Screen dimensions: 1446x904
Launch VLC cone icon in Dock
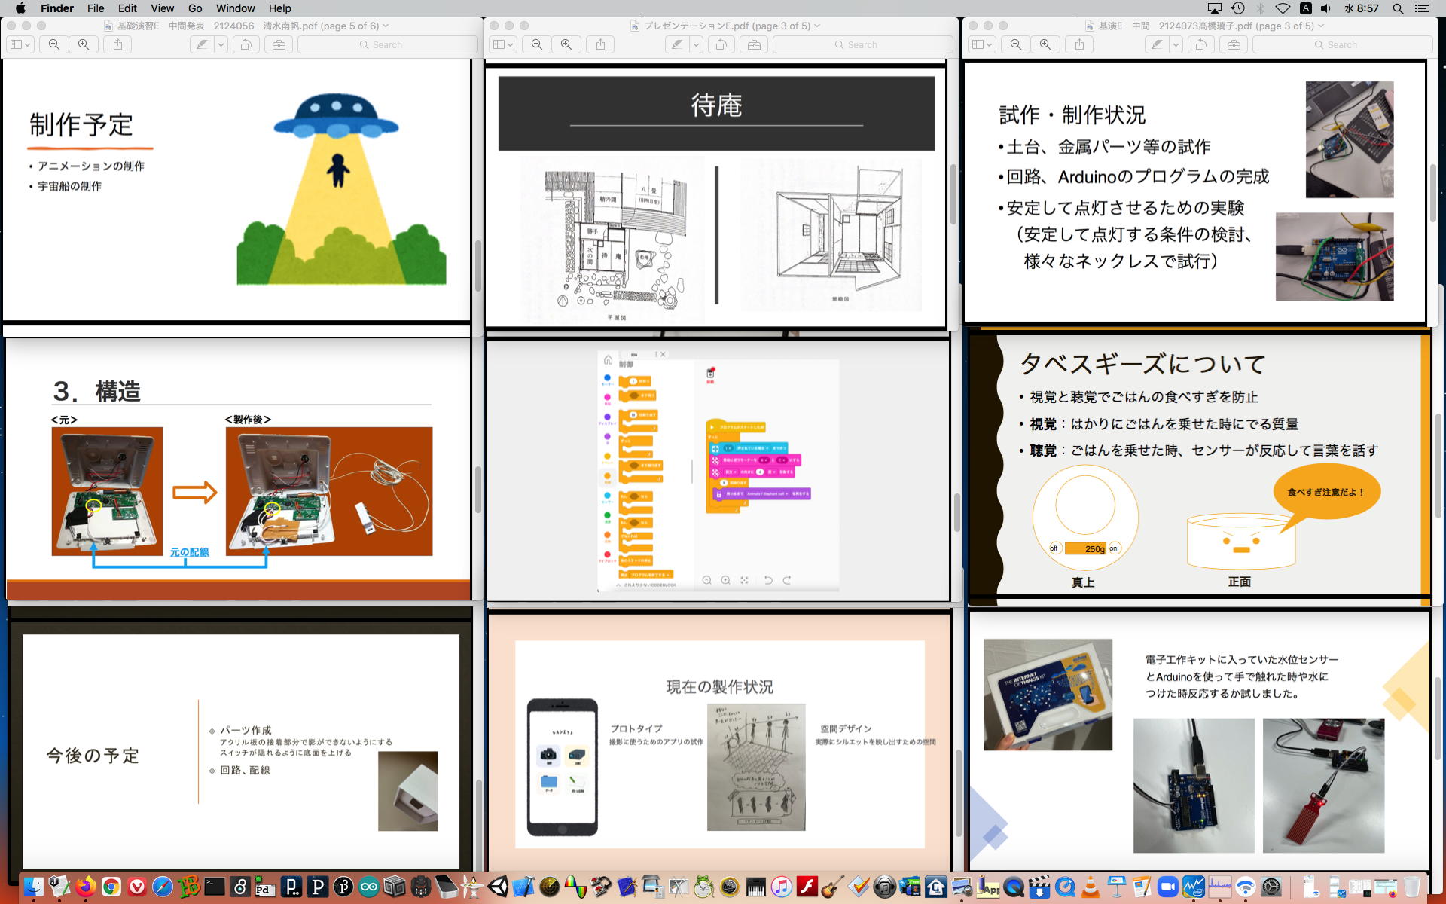coord(1090,887)
